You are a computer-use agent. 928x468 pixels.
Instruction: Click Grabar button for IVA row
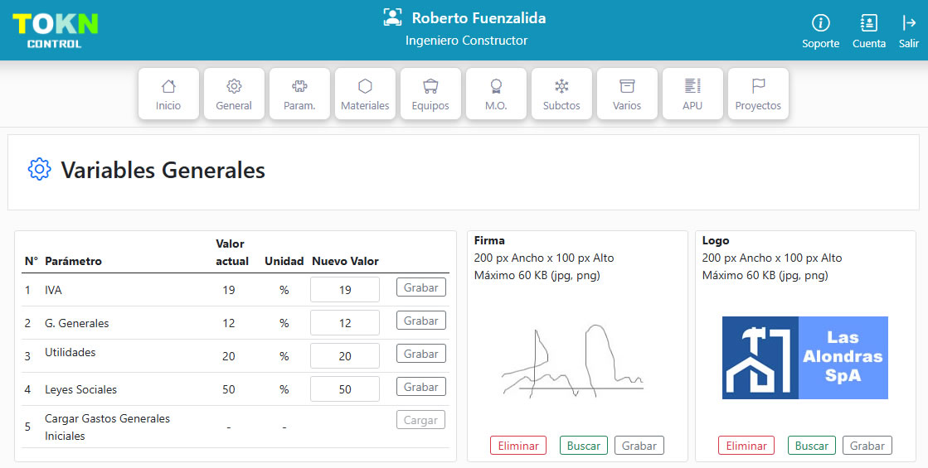pos(420,287)
